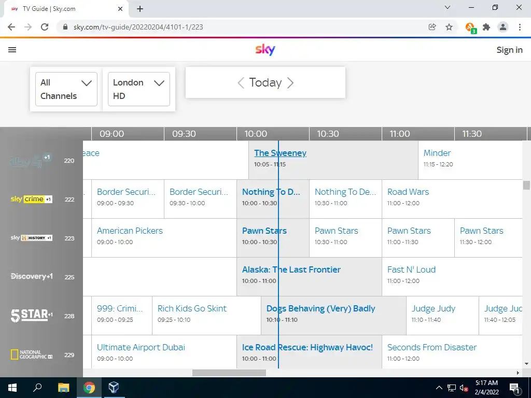Image resolution: width=531 pixels, height=398 pixels.
Task: Open the VirtualBox taskbar icon
Action: (114, 388)
